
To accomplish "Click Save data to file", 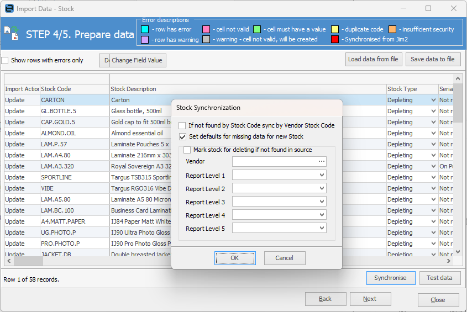I will (x=433, y=59).
